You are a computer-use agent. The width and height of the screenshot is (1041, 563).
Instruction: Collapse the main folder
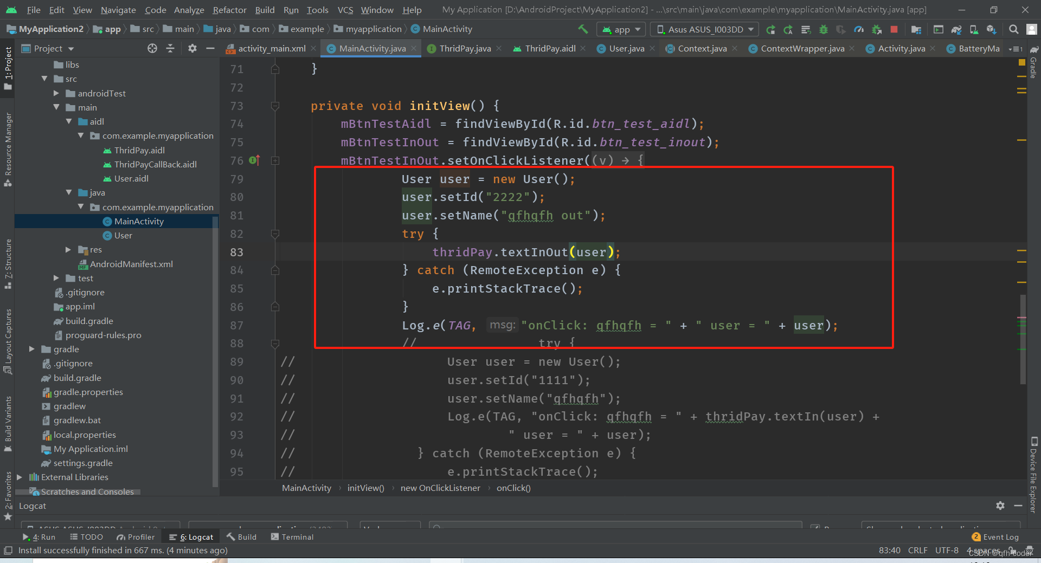tap(56, 107)
